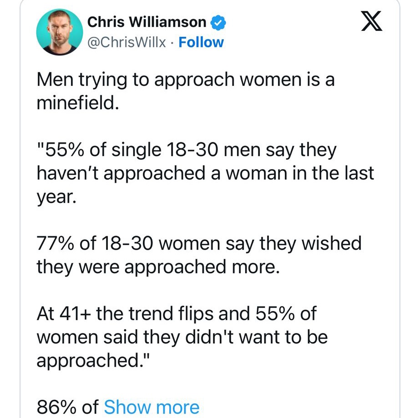
Task: Click the "haven't approached a woman" line
Action: [x=205, y=173]
